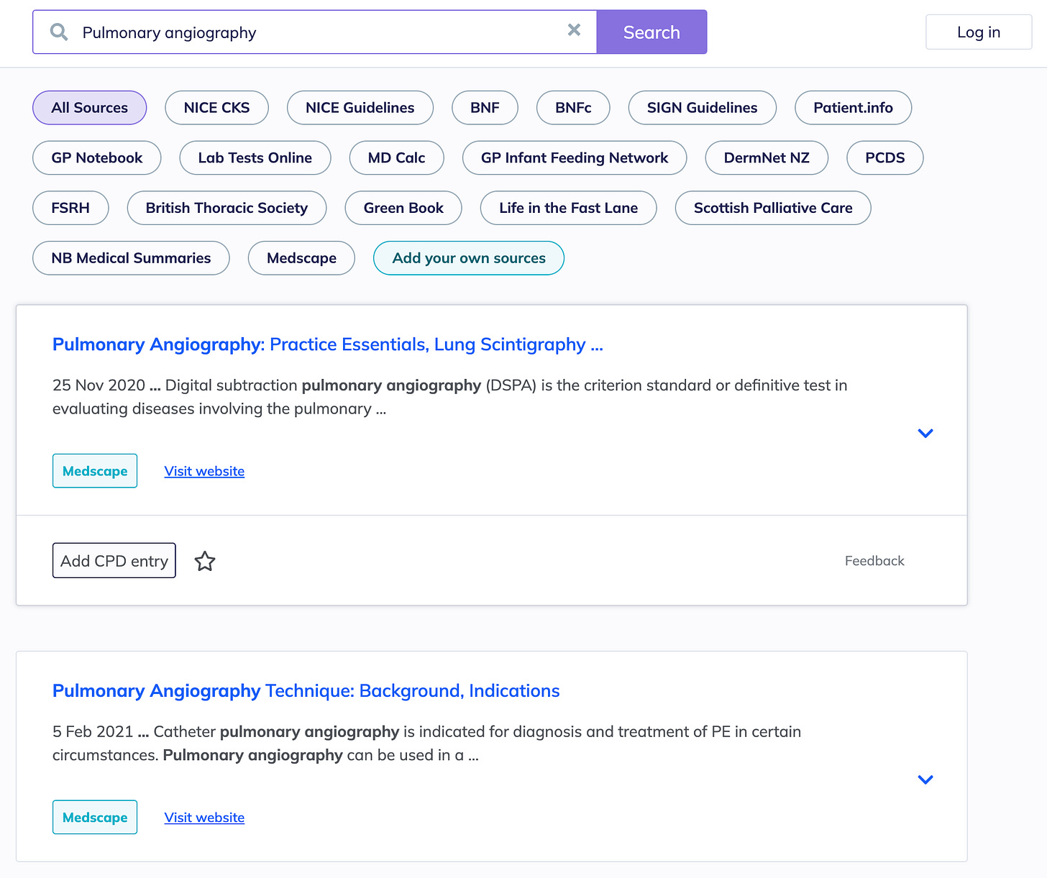The width and height of the screenshot is (1047, 878).
Task: Filter results by NICE Guidelines
Action: coord(360,108)
